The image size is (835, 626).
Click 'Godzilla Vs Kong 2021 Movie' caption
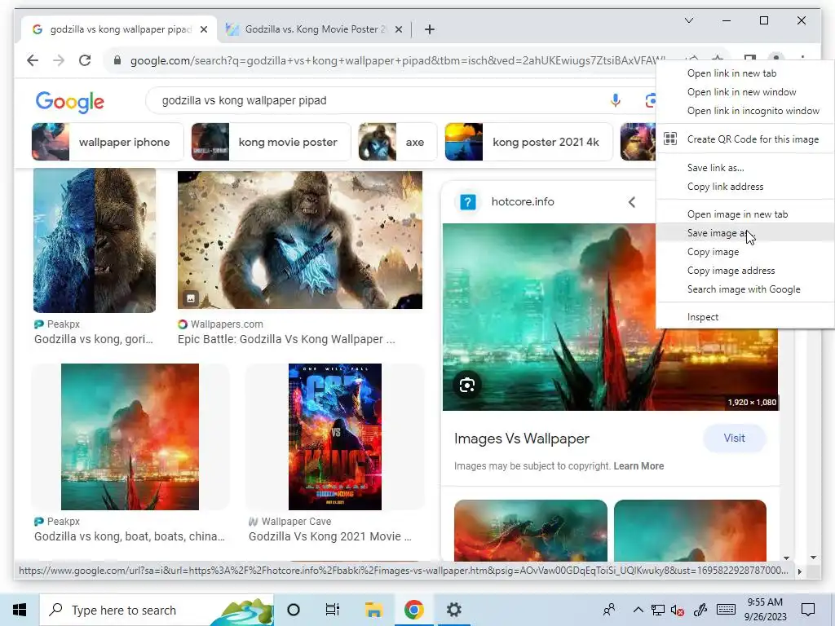(x=330, y=536)
